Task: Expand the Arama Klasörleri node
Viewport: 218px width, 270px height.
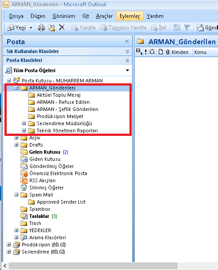Action: [x=16, y=237]
